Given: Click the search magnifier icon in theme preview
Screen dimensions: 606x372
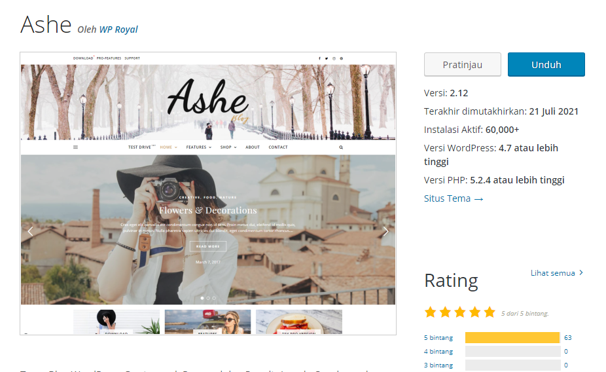Looking at the screenshot, I should click(341, 147).
